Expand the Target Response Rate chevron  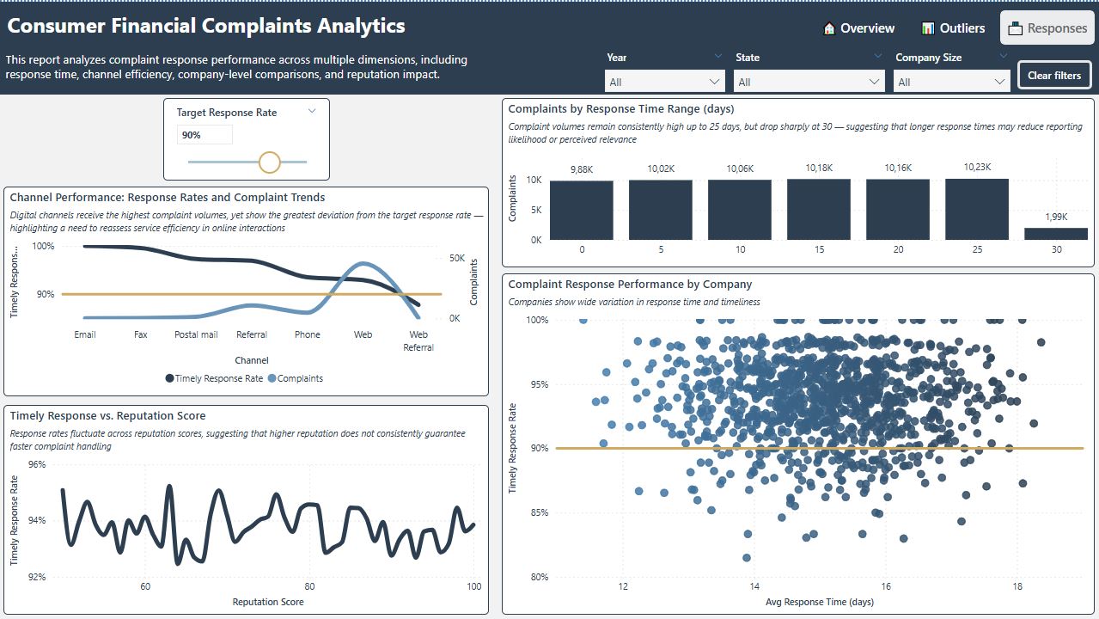[x=312, y=111]
